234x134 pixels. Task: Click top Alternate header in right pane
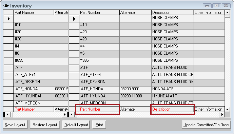(x=135, y=13)
